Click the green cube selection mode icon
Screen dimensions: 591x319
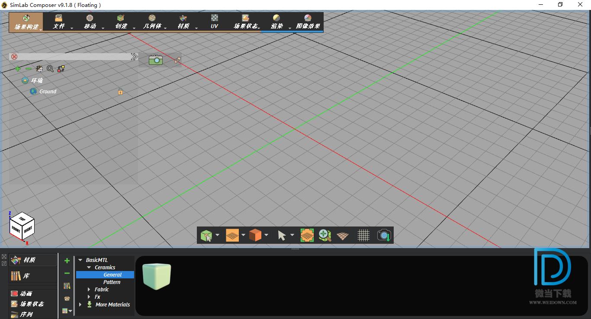206,236
